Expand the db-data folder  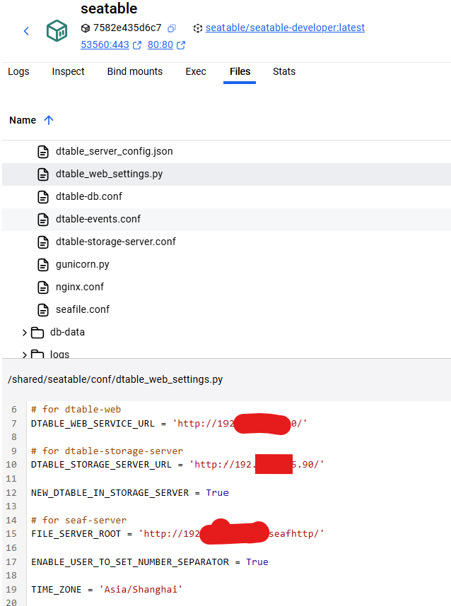(x=25, y=332)
